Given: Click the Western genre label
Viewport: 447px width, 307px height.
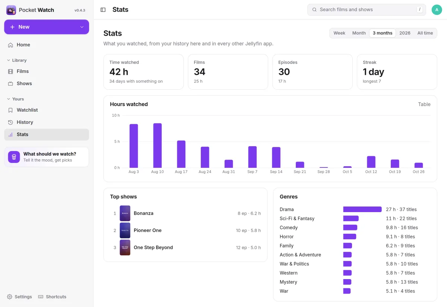Looking at the screenshot, I should pos(289,273).
